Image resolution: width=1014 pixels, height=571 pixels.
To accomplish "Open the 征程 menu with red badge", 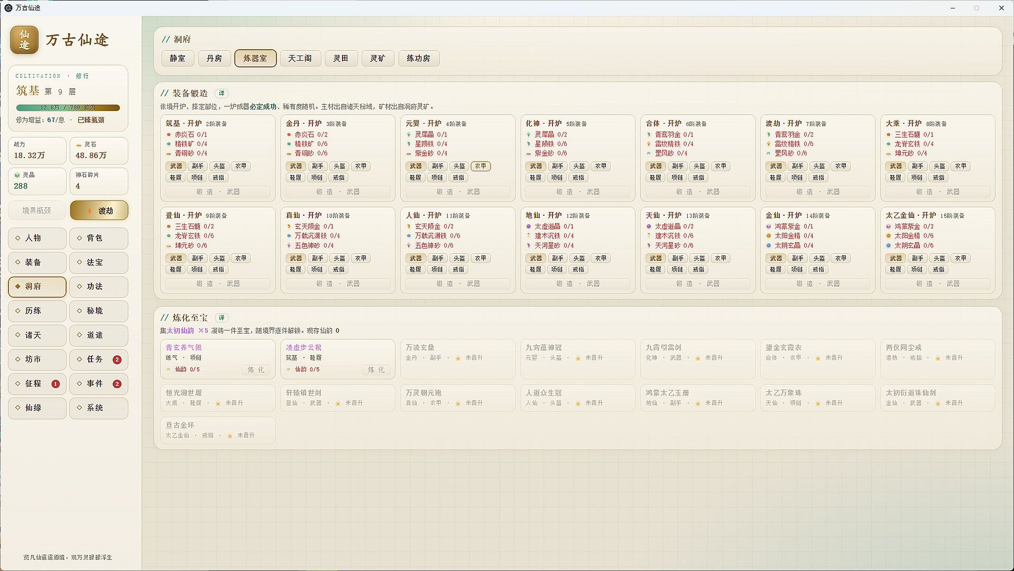I will 37,384.
